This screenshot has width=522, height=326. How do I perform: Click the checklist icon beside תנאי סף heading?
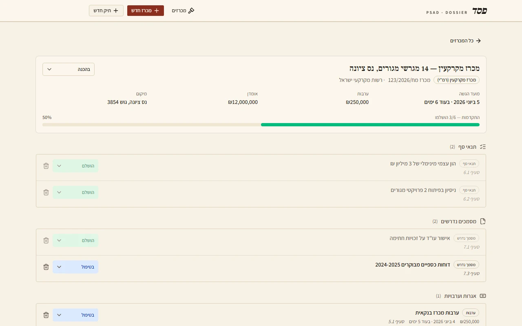pos(483,147)
